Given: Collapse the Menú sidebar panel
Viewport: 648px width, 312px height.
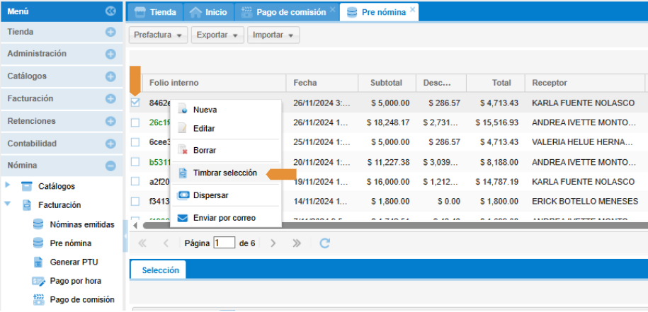Looking at the screenshot, I should coord(110,11).
